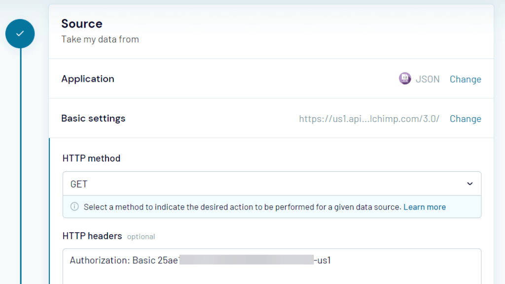Click the GET value in method field
This screenshot has height=284, width=505.
(x=79, y=184)
